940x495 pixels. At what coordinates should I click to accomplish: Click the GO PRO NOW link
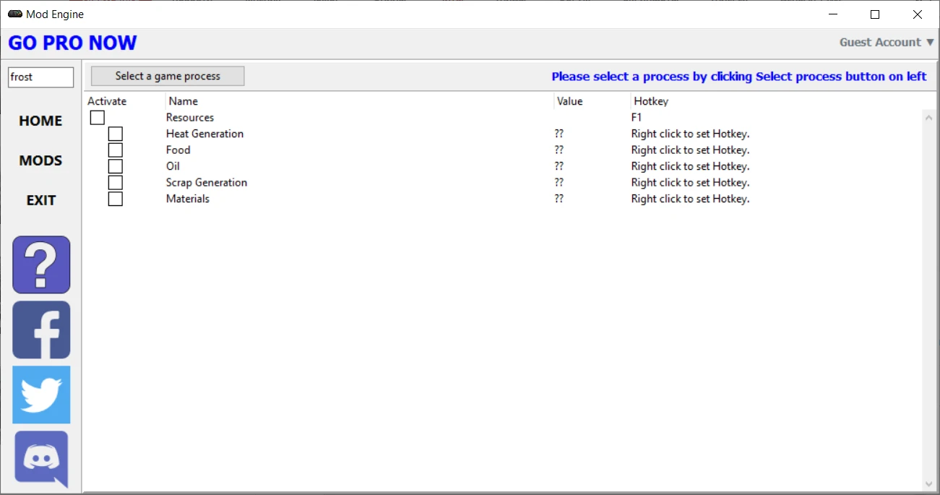(72, 43)
